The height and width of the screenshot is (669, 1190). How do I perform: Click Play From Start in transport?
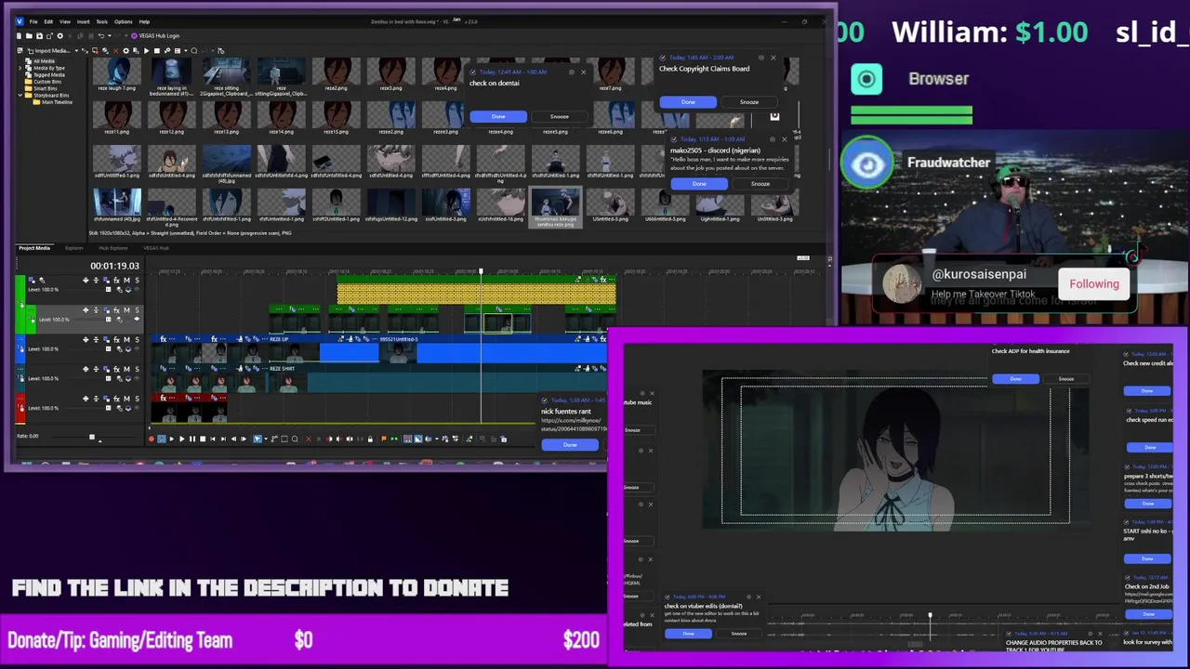click(172, 439)
